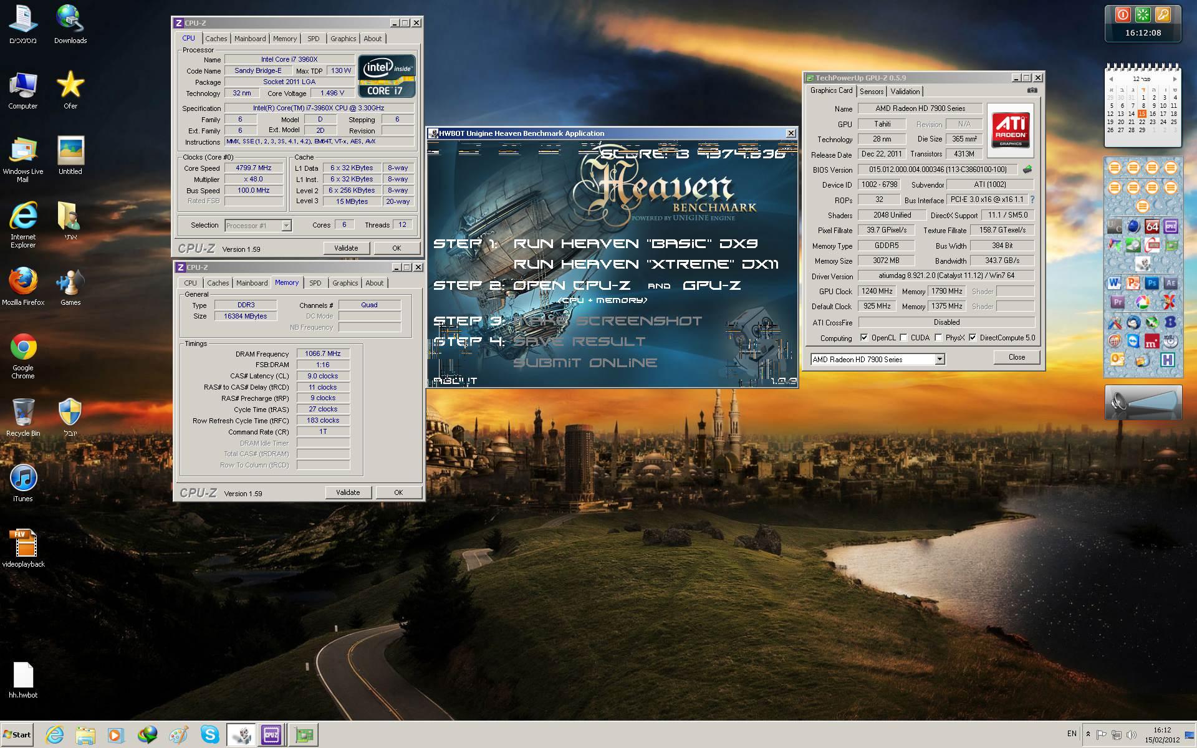Launch After Effects from the sidebar launcher
Image resolution: width=1197 pixels, height=748 pixels.
[x=1171, y=283]
